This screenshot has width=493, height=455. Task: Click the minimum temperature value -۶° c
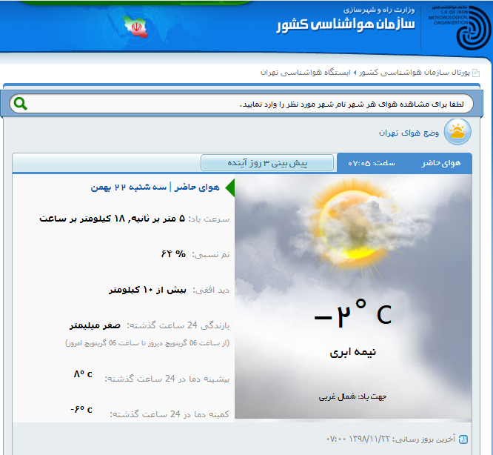[x=81, y=409]
